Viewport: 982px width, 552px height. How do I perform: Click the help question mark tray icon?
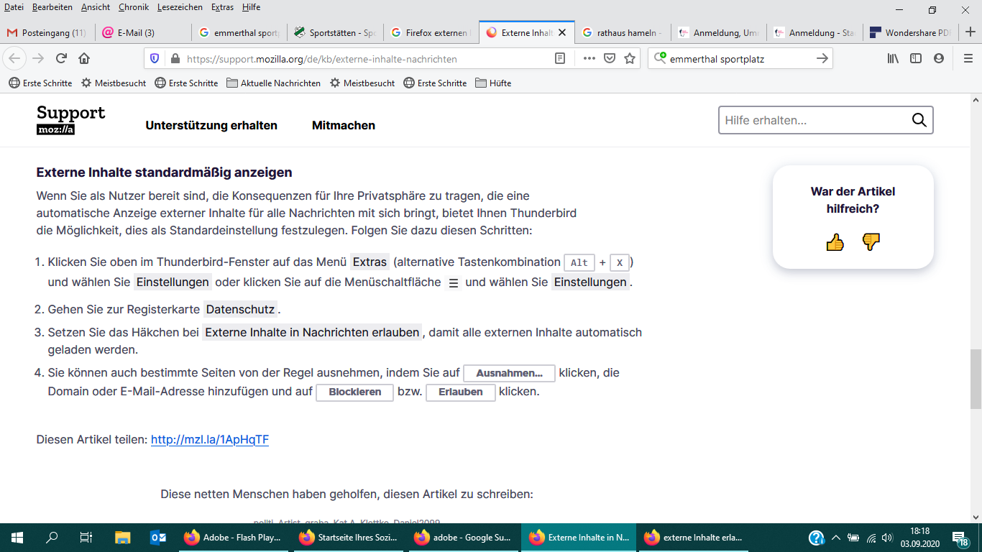point(816,538)
